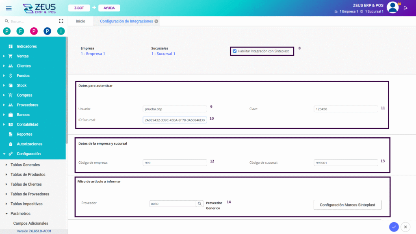Screen dimensions: 416x234
Task: Click the Bancos briefcase icon
Action: click(11, 115)
